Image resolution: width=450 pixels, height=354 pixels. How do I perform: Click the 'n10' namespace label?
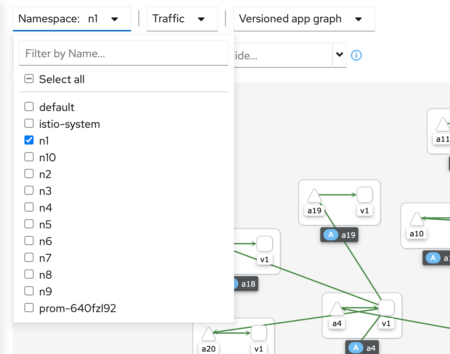(x=48, y=157)
